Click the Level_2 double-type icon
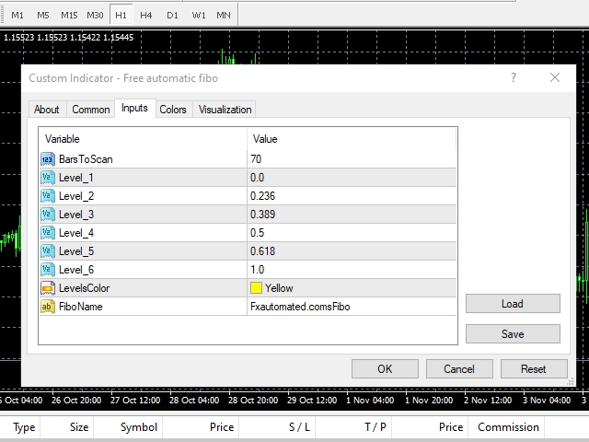589x442 pixels. click(x=47, y=196)
